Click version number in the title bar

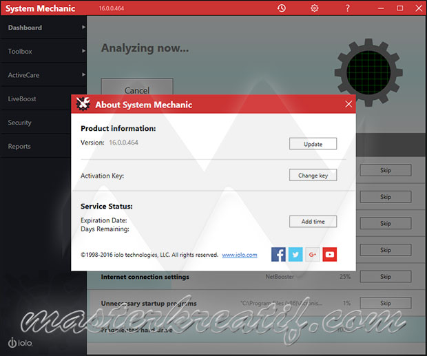point(111,8)
